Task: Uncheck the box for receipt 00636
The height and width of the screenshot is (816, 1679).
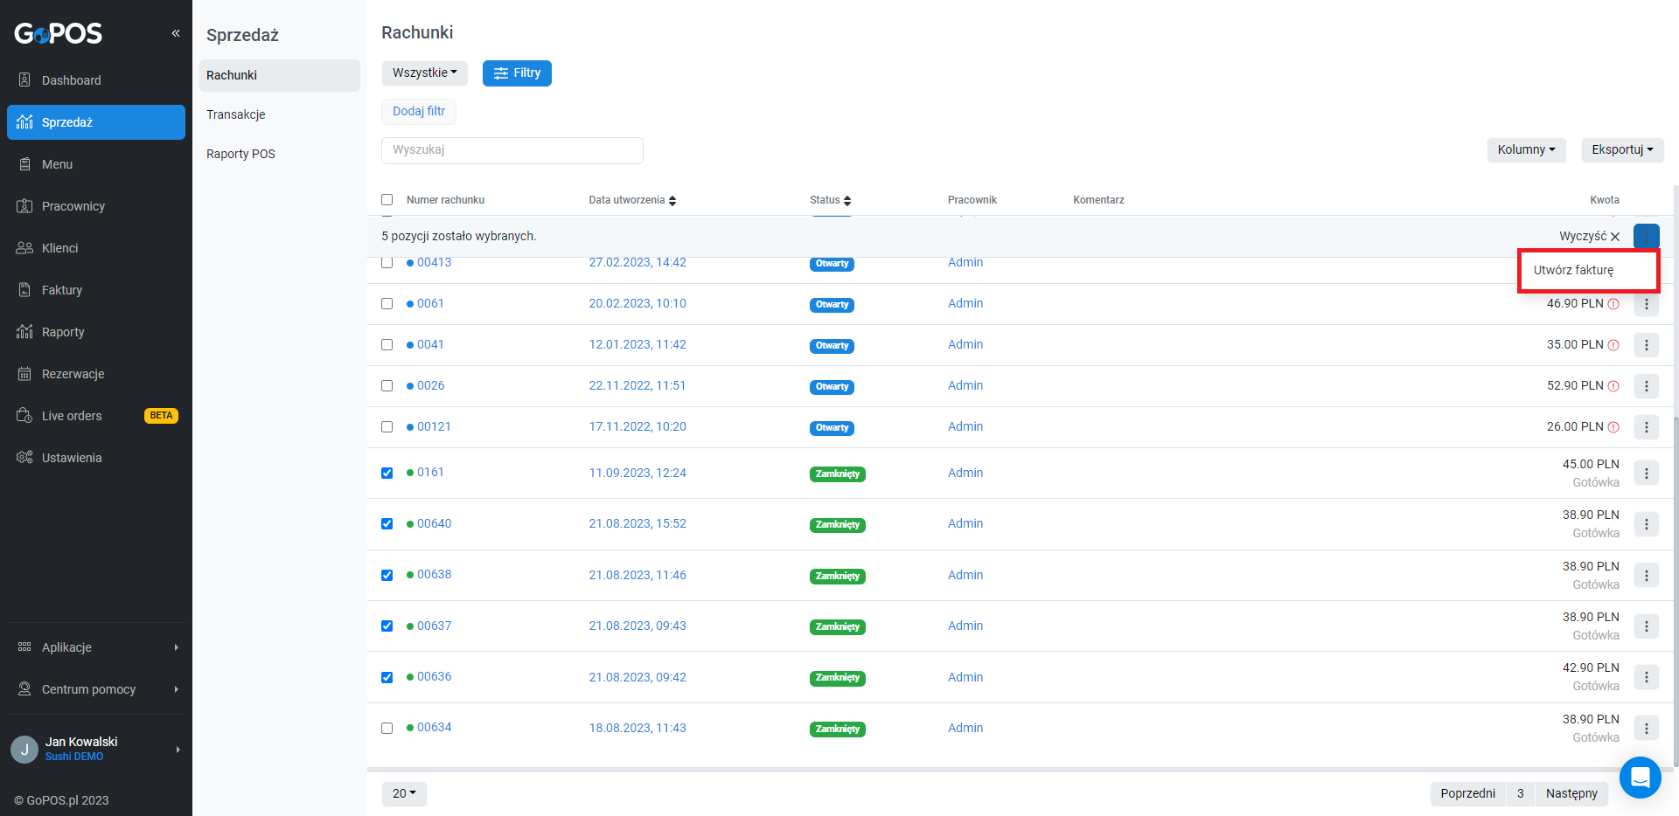Action: tap(387, 678)
